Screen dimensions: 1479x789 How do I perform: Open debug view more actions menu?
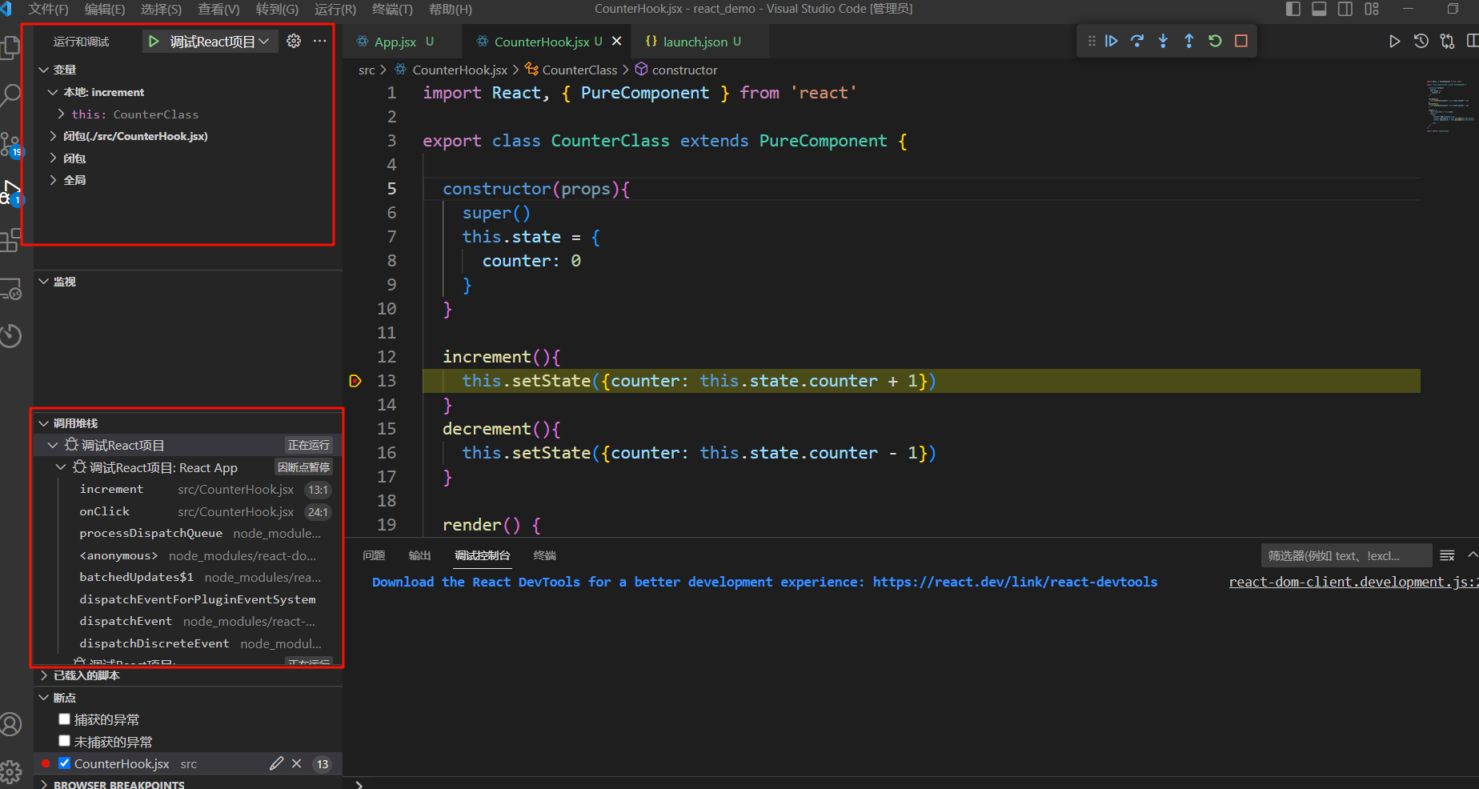(319, 42)
